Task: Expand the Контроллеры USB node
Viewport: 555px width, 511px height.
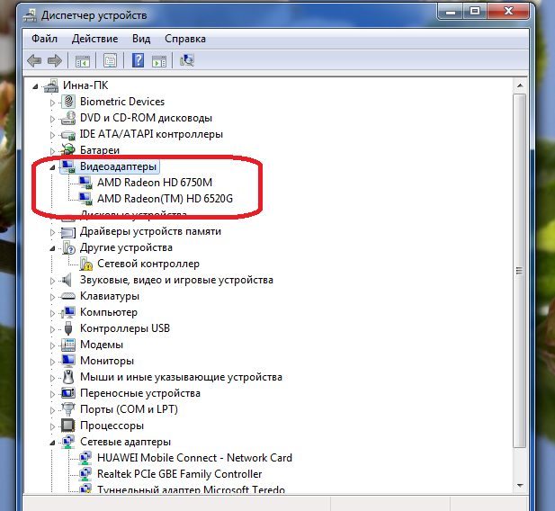Action: tap(52, 328)
